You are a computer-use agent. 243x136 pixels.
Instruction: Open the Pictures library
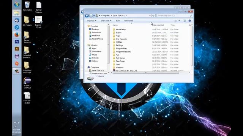coord(95,58)
